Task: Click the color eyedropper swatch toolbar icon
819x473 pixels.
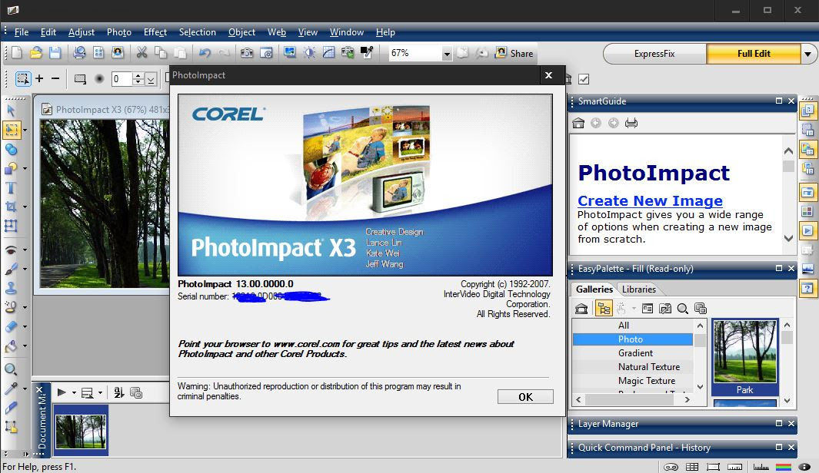Action: point(367,53)
